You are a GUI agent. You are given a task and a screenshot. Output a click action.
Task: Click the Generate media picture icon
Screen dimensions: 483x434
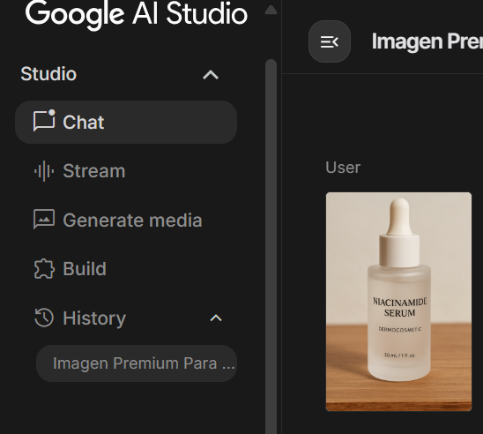click(x=44, y=220)
